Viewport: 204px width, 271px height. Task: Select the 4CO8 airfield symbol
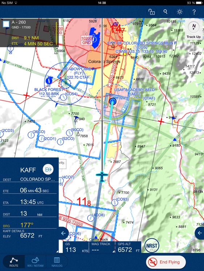click(x=90, y=218)
